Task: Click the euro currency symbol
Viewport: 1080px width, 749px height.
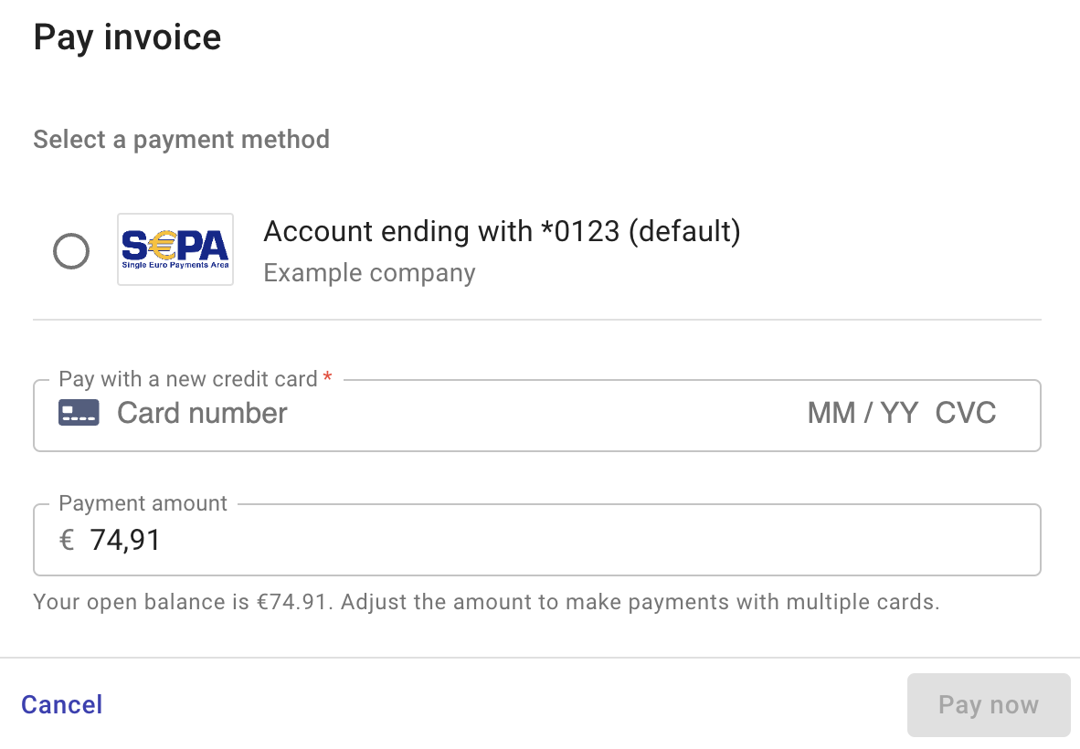Action: 65,540
